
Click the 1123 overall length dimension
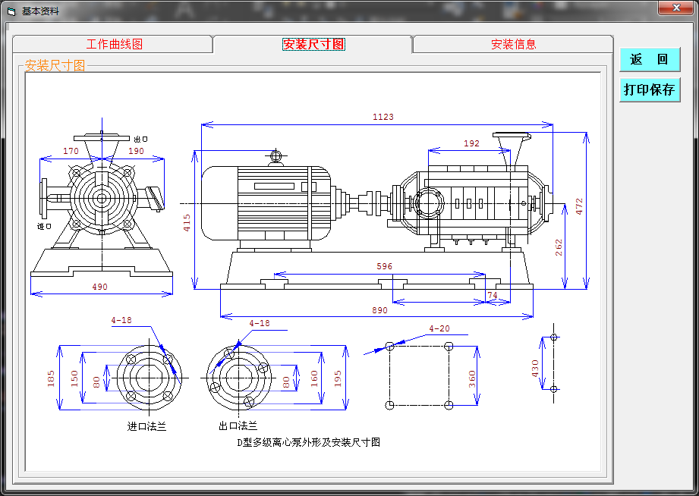click(383, 117)
